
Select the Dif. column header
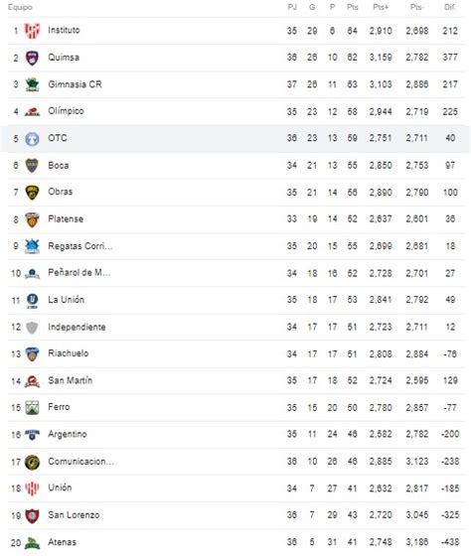coord(450,7)
